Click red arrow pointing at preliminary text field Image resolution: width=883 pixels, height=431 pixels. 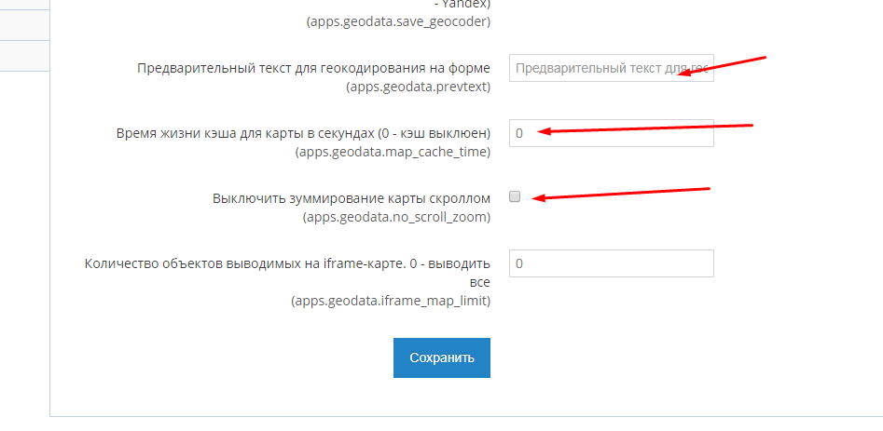click(723, 66)
